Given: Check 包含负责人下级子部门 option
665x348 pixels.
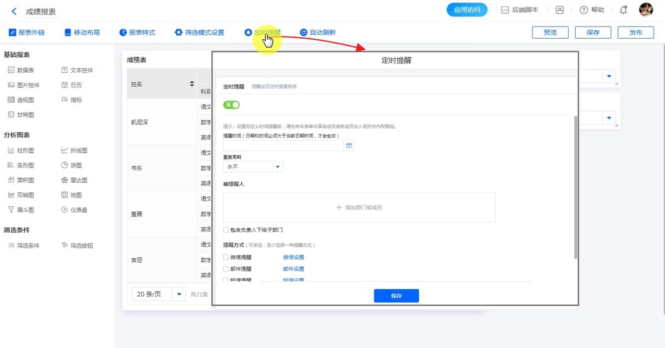Looking at the screenshot, I should (x=226, y=230).
